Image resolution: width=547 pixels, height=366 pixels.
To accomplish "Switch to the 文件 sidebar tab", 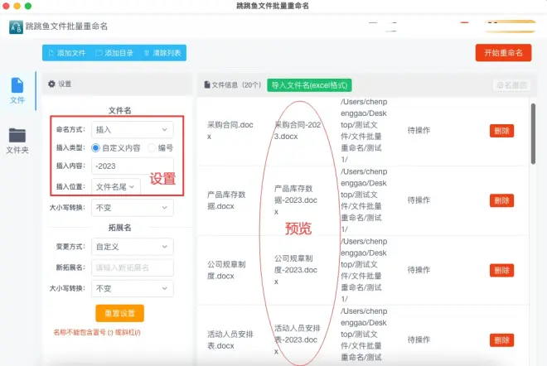I will point(17,90).
